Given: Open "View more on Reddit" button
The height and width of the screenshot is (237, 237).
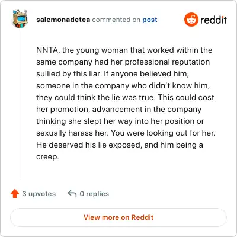Looking at the screenshot, I should tap(118, 217).
